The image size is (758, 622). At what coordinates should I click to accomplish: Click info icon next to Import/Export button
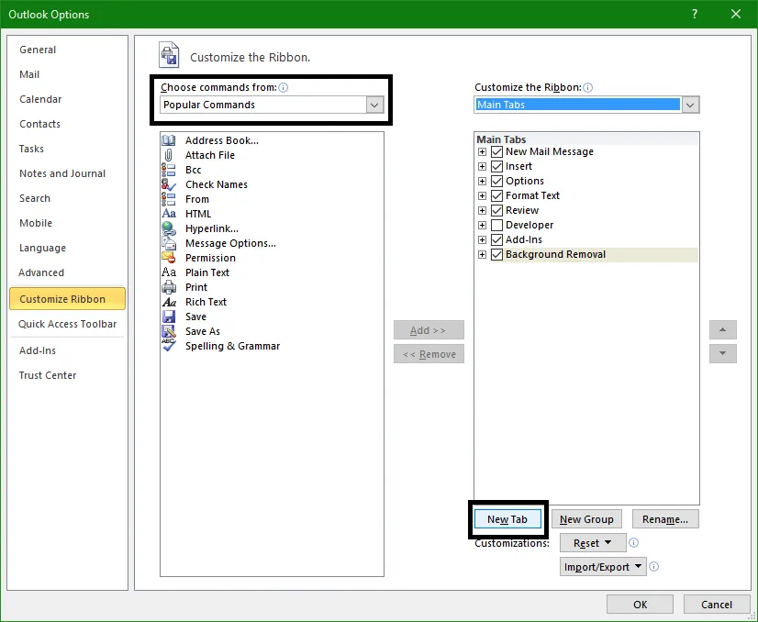coord(653,566)
